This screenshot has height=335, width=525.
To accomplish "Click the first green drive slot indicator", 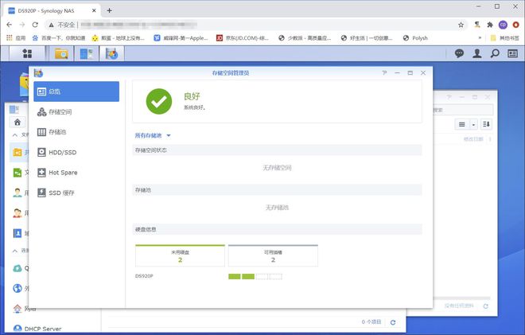I will pos(235,276).
